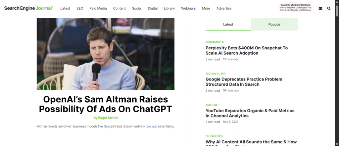Viewport: 339px width, 146px height.
Task: Open the Sam Altman featured image
Action: pyautogui.click(x=106, y=54)
